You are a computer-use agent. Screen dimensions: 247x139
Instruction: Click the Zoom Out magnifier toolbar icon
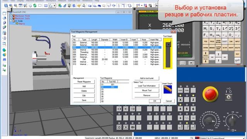pos(15,6)
